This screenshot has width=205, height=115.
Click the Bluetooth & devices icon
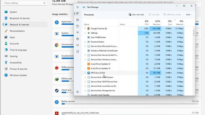[x=6, y=18]
